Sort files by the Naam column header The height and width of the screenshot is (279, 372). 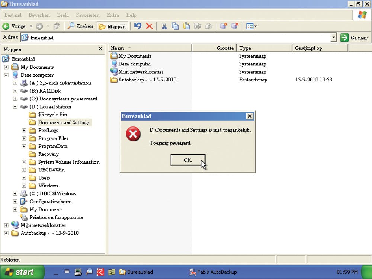pos(150,48)
